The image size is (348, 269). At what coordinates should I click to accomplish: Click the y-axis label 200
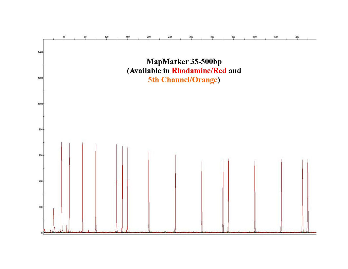point(40,207)
